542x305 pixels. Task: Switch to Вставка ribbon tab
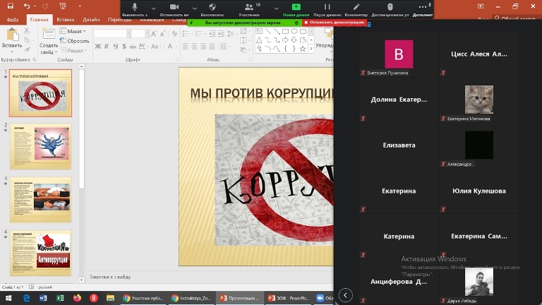pos(65,20)
